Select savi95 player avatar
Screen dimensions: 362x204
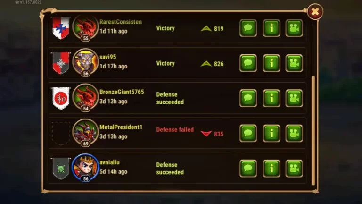85,62
